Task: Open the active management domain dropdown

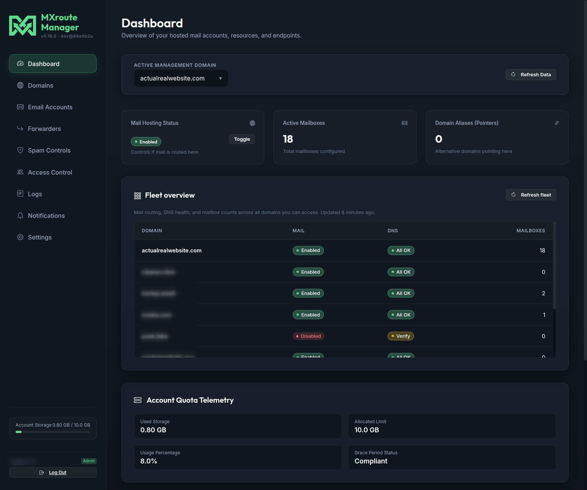Action: pos(181,78)
